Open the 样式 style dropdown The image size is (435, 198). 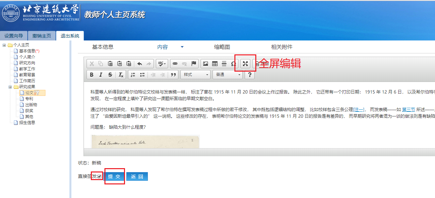(195, 75)
